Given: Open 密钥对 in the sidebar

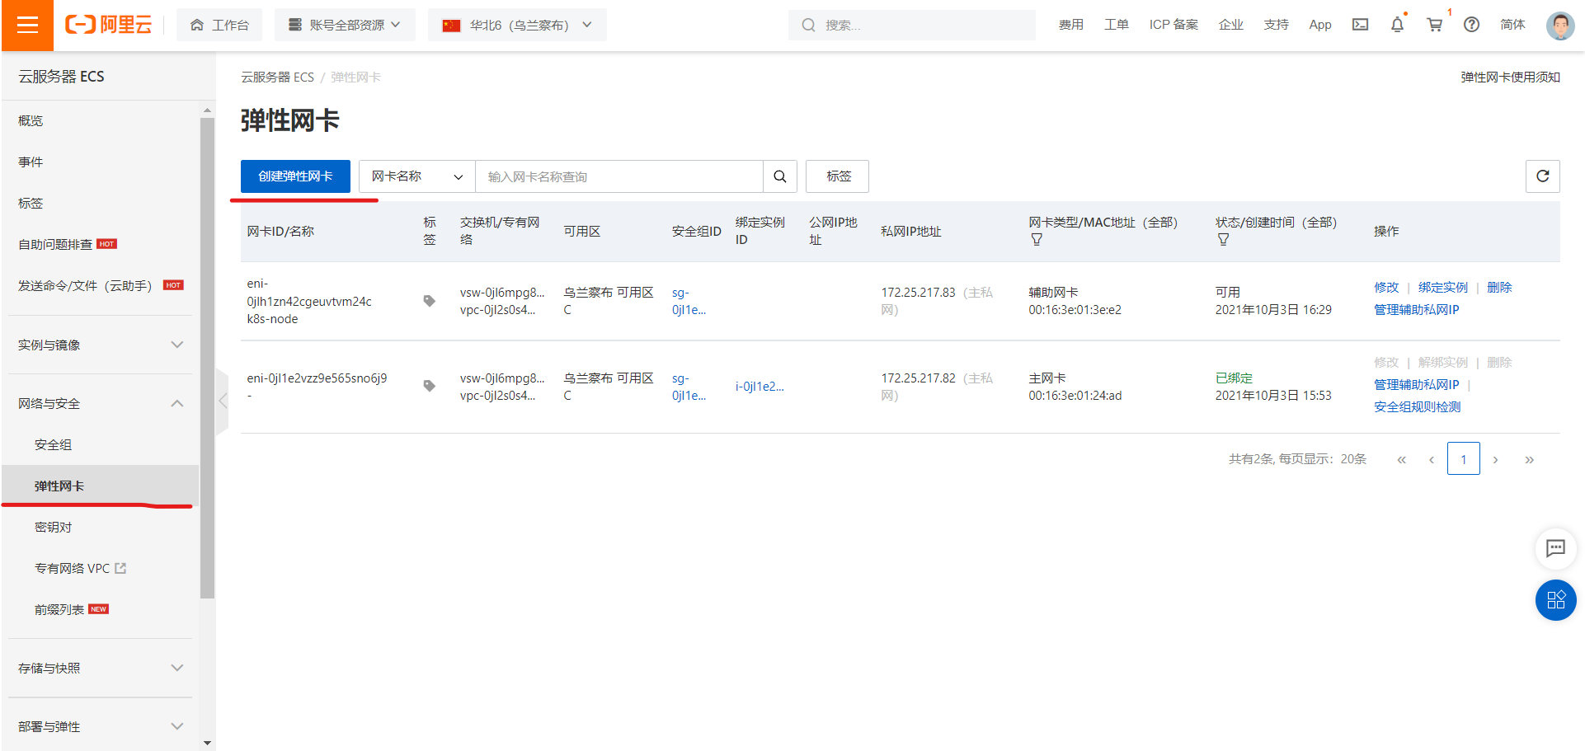Looking at the screenshot, I should 53,527.
